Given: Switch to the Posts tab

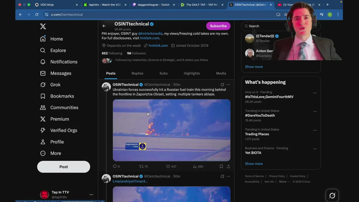Looking at the screenshot, I should tap(111, 73).
